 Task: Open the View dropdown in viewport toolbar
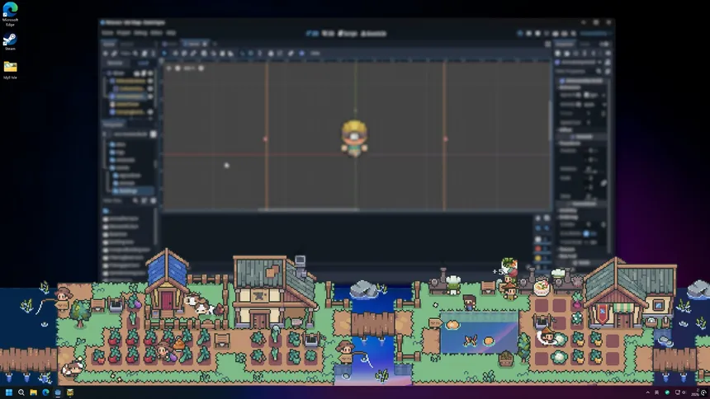[315, 53]
